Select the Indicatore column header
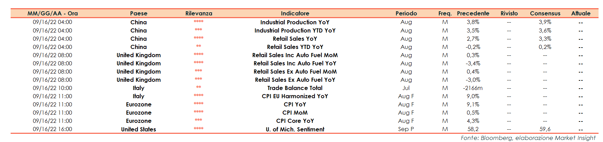The width and height of the screenshot is (603, 142). (295, 13)
